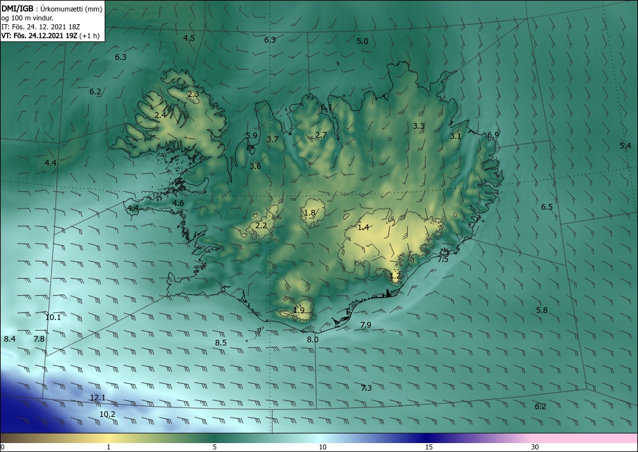Click the 3.1 value near the east coast
This screenshot has width=638, height=452.
456,136
